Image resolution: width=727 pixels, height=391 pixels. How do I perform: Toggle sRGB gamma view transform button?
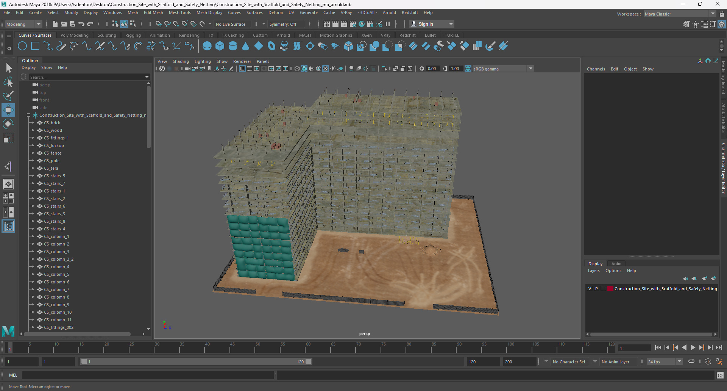468,69
